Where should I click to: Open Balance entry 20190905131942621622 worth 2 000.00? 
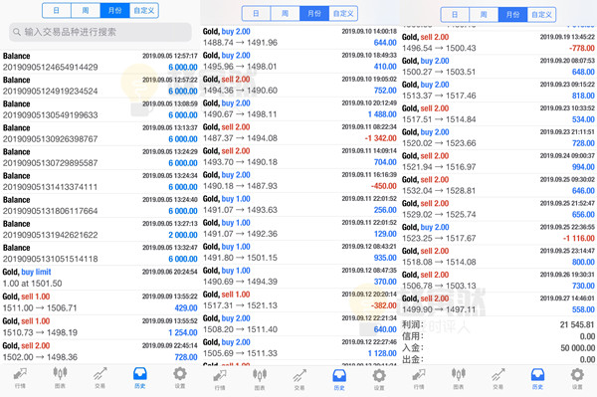[99, 230]
